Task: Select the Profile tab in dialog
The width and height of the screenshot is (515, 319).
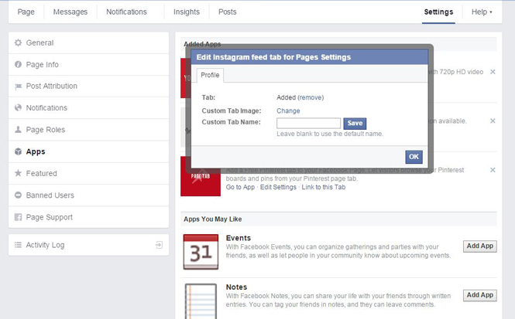Action: pos(210,75)
